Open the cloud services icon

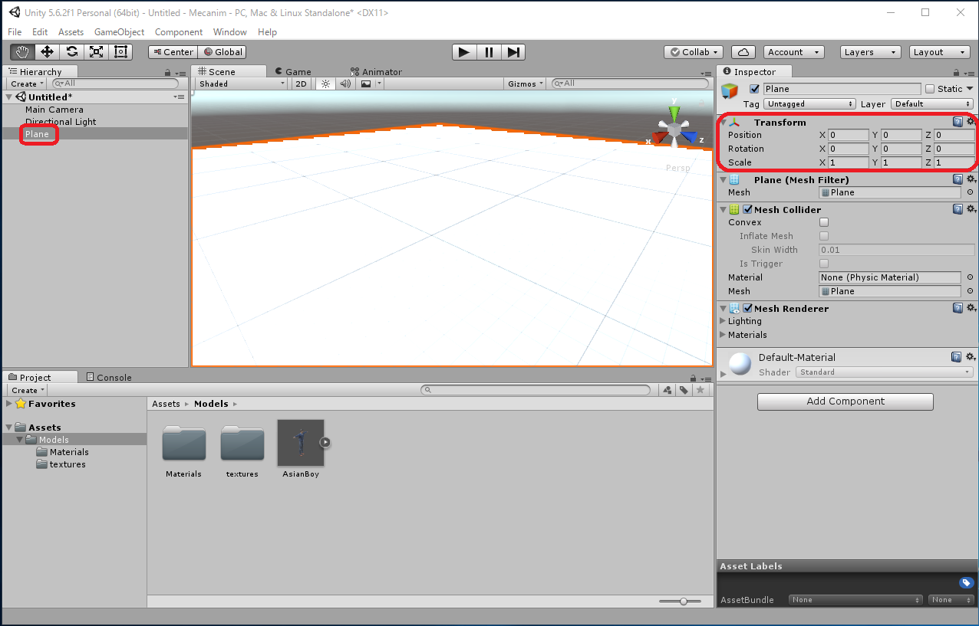(743, 52)
